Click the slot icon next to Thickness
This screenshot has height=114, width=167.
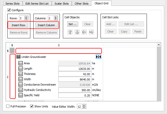(x=21, y=74)
